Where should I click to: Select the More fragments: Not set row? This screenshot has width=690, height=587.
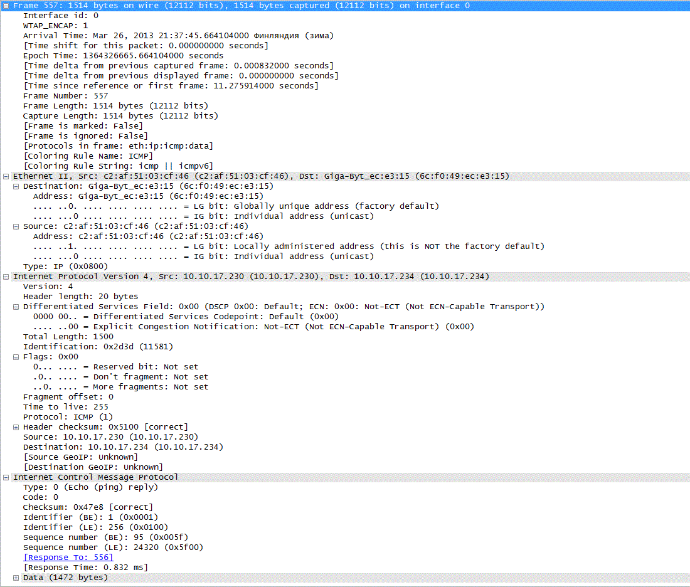coord(121,387)
